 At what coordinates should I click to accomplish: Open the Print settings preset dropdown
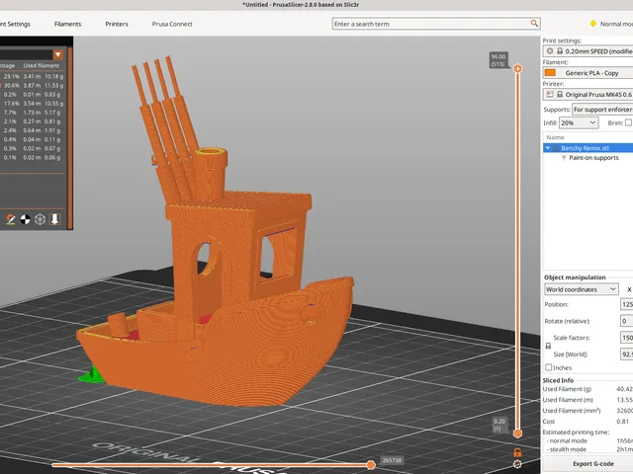tap(588, 51)
